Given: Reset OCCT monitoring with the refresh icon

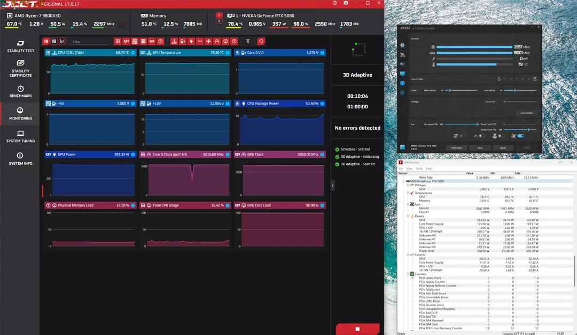Looking at the screenshot, I should [261, 41].
